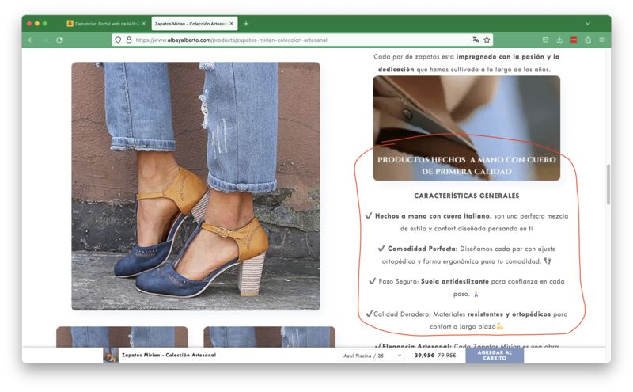Open the red extension icon
Screen dimensions: 633x392
[574, 40]
